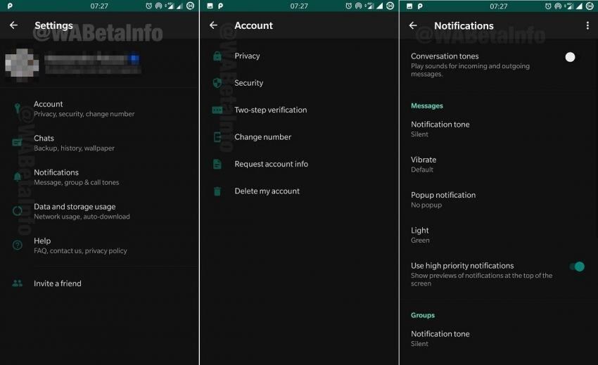Choose the Popup notification option
The width and height of the screenshot is (598, 365).
(443, 199)
